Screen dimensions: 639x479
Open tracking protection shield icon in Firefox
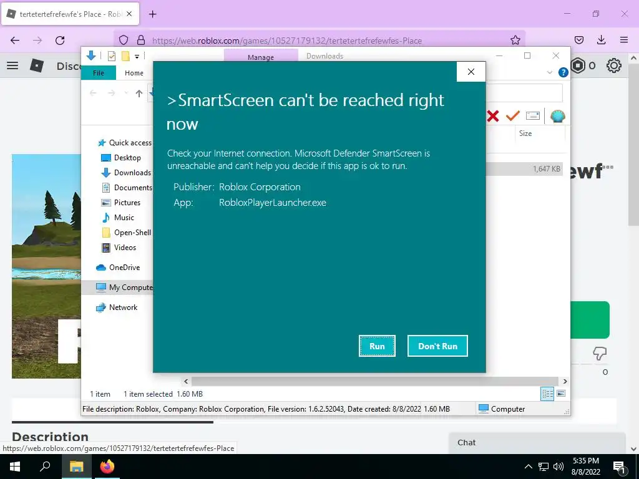pos(124,40)
